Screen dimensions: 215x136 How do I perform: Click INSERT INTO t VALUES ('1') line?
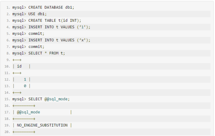point(51,27)
